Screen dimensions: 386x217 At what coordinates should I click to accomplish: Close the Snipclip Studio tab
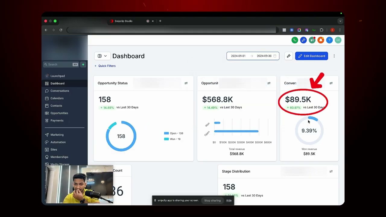tap(153, 21)
